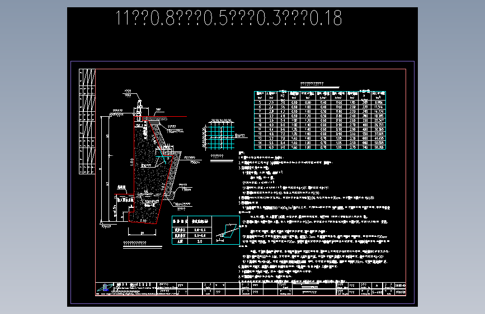The image size is (485, 314).
Task: Select the cyan reinforcement mesh grid diagram
Action: coord(221,137)
